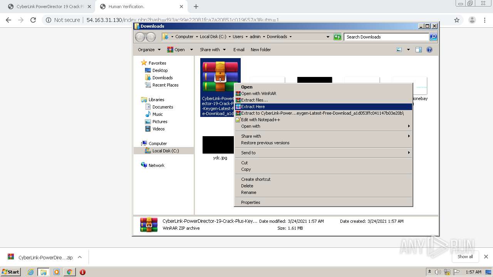Image resolution: width=493 pixels, height=277 pixels.
Task: Expand Open with submenu
Action: [324, 126]
